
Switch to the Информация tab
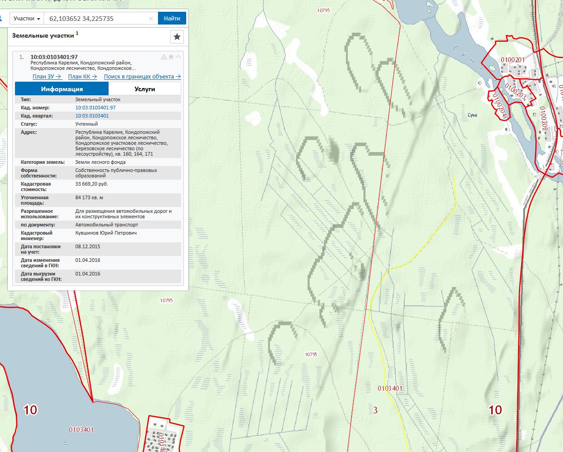[62, 89]
